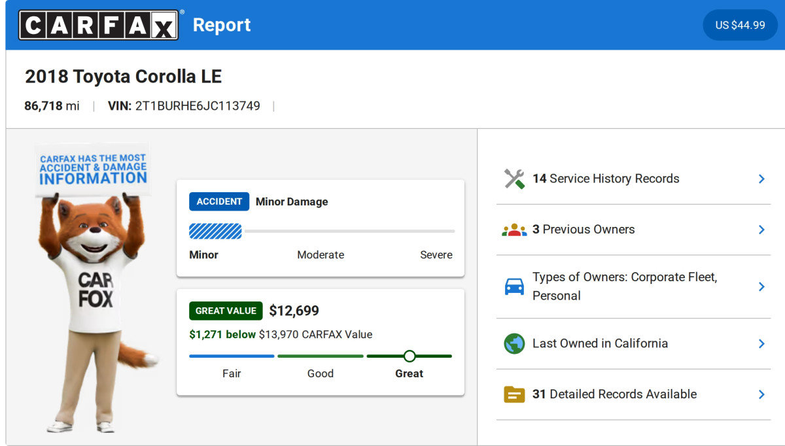Click the blue car owner type icon
This screenshot has width=785, height=446.
pos(514,286)
